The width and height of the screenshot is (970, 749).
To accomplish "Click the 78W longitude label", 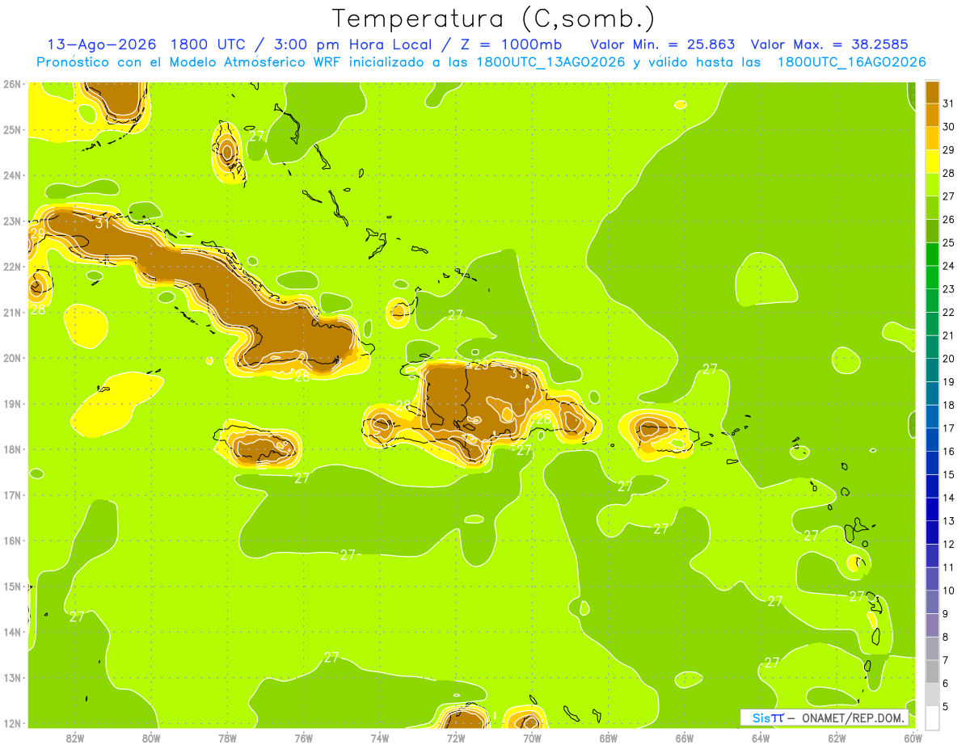I will click(x=227, y=738).
